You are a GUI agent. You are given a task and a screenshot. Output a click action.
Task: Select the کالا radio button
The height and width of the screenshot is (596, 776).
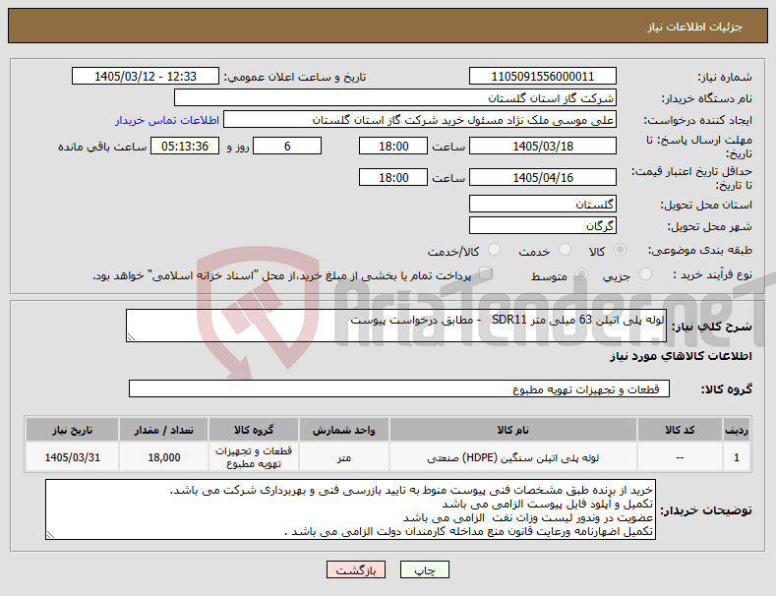(620, 250)
